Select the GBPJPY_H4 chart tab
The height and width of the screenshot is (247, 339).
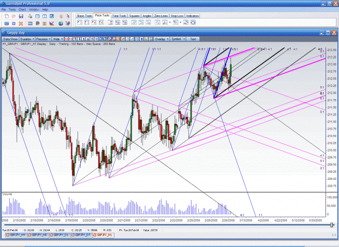16,235
